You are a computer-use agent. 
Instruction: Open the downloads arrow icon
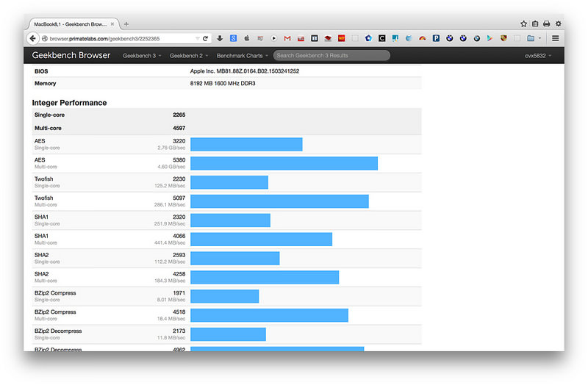click(x=220, y=38)
